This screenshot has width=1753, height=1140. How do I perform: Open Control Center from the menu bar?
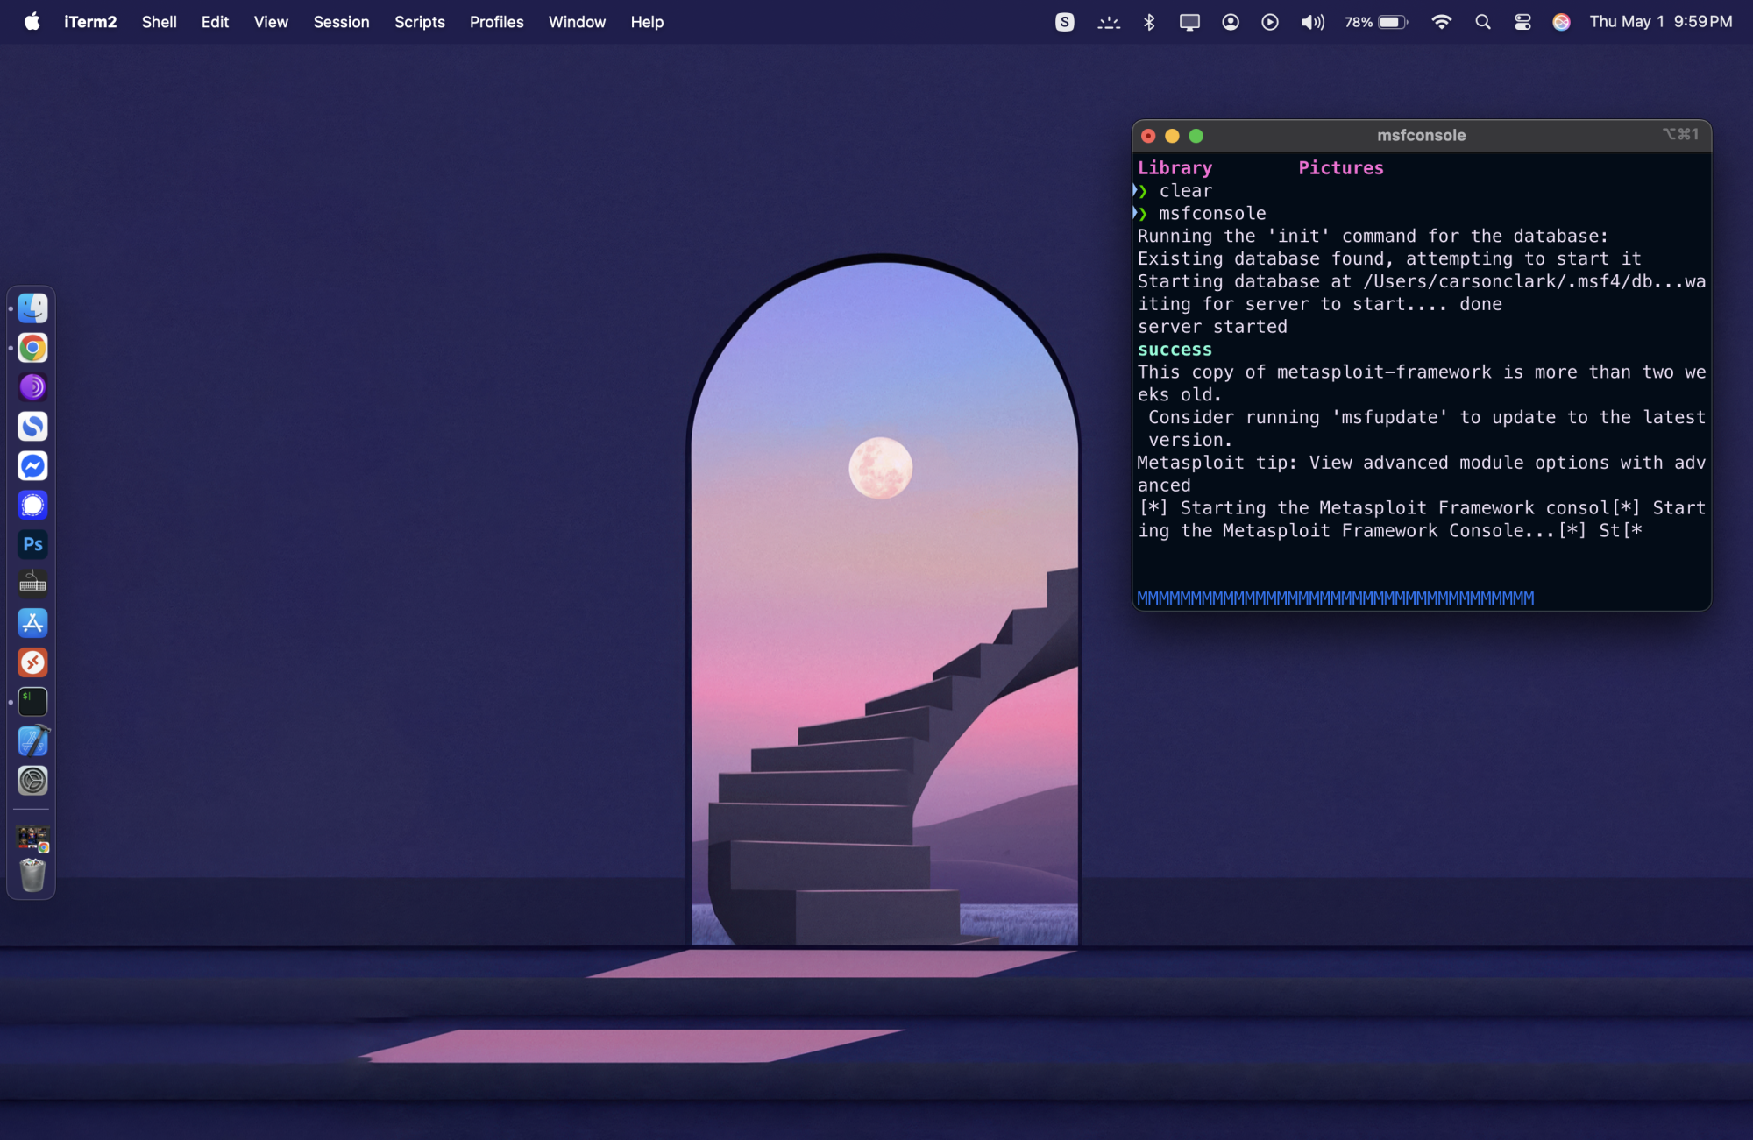1522,22
